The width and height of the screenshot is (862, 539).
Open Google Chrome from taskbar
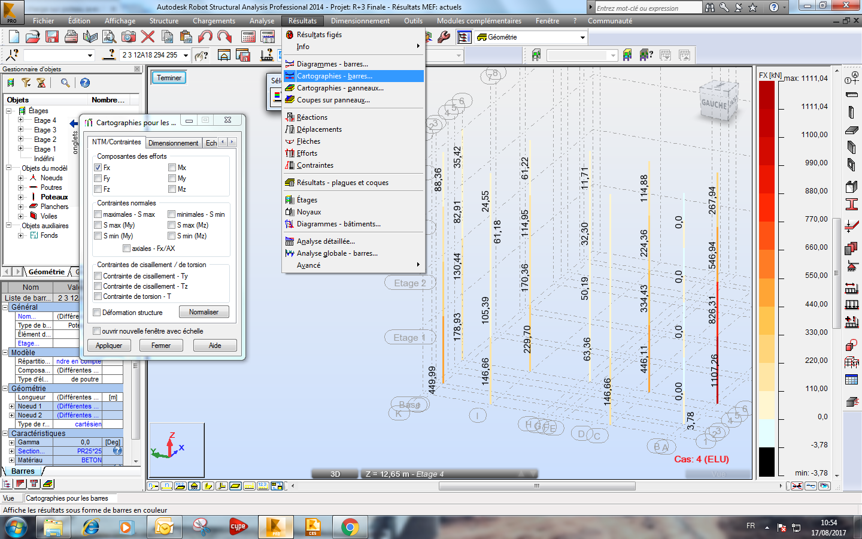coord(350,527)
